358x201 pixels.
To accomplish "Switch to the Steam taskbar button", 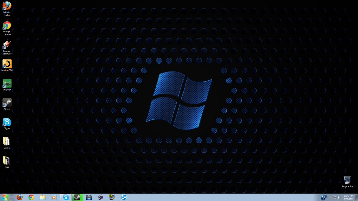I will (77, 198).
